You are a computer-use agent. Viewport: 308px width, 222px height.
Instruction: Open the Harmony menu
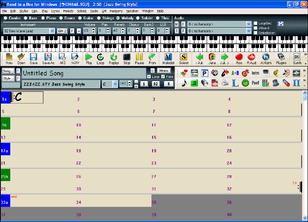click(116, 11)
